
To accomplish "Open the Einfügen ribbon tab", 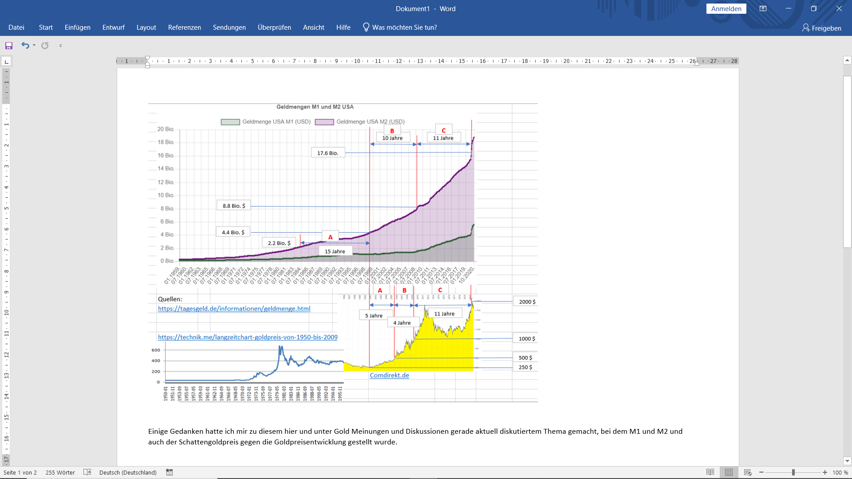I will (x=77, y=27).
